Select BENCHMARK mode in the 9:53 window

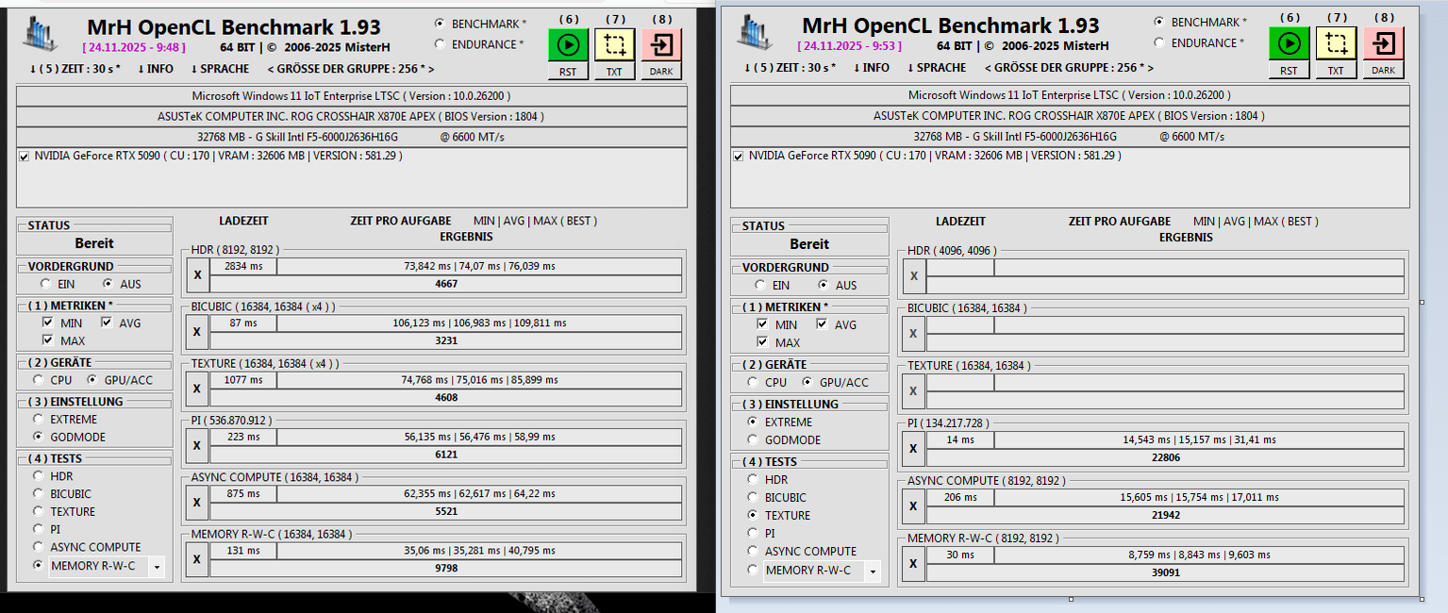coord(1159,22)
